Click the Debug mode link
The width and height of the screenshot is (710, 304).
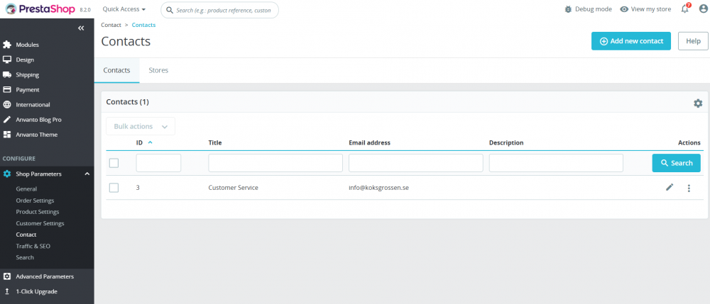[588, 9]
